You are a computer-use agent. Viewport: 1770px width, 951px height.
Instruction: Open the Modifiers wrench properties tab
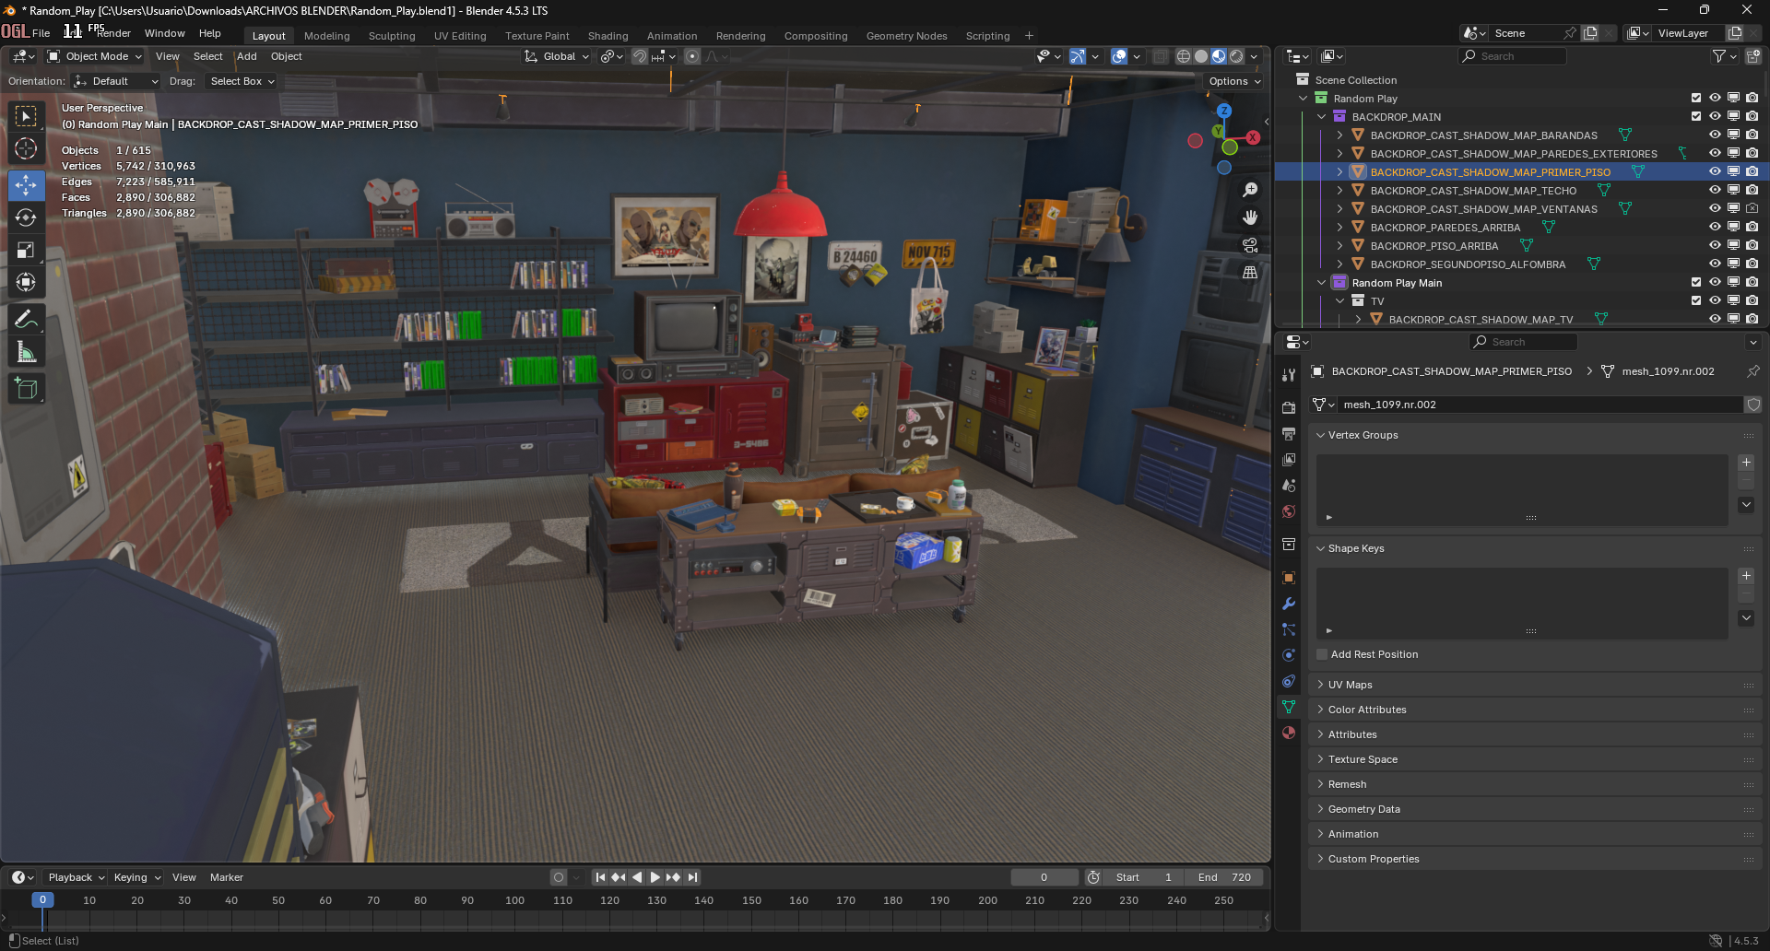[x=1289, y=604]
